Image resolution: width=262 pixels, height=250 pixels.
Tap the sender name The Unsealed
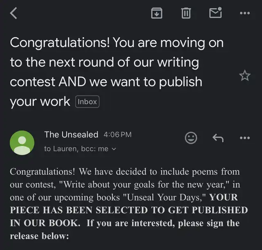coord(71,134)
